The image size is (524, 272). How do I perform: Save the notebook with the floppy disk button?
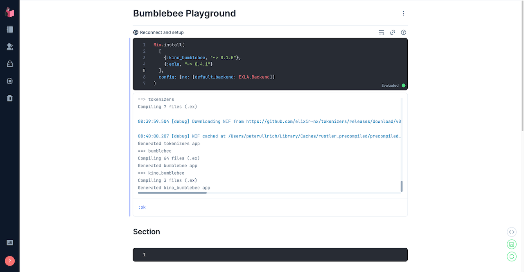[511, 244]
